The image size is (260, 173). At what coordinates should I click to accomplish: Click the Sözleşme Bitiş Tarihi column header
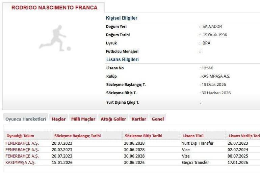144,136
